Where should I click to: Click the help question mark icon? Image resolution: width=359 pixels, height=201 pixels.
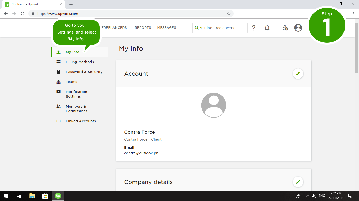pyautogui.click(x=254, y=28)
